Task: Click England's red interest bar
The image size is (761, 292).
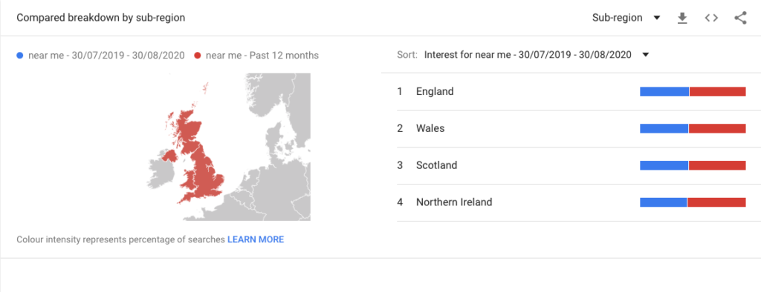Action: 718,91
